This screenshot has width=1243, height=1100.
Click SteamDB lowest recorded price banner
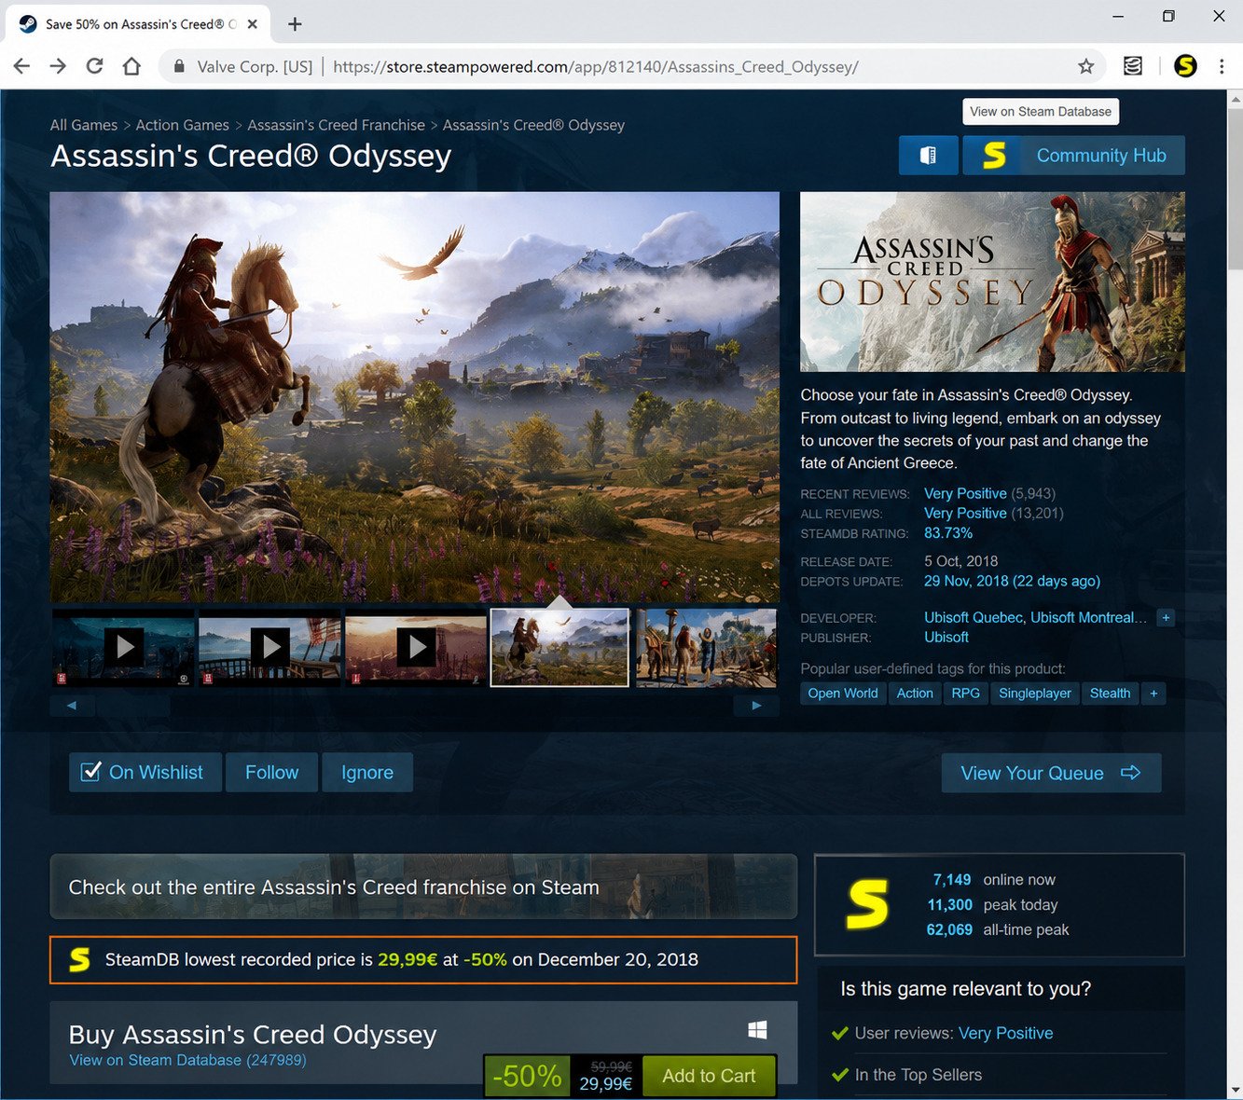coord(423,959)
